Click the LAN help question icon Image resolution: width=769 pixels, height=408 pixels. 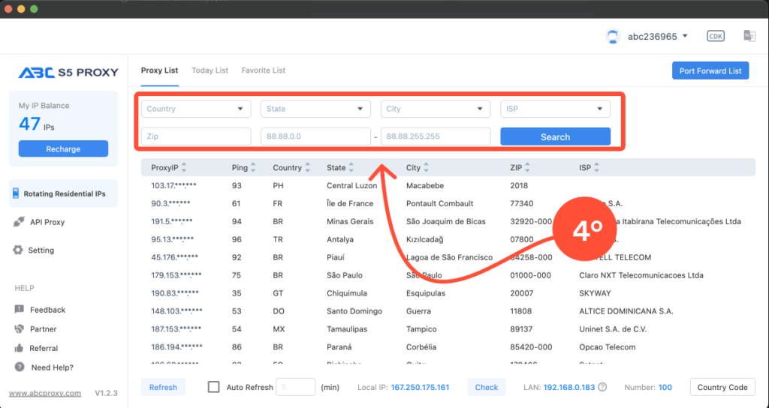coord(602,387)
